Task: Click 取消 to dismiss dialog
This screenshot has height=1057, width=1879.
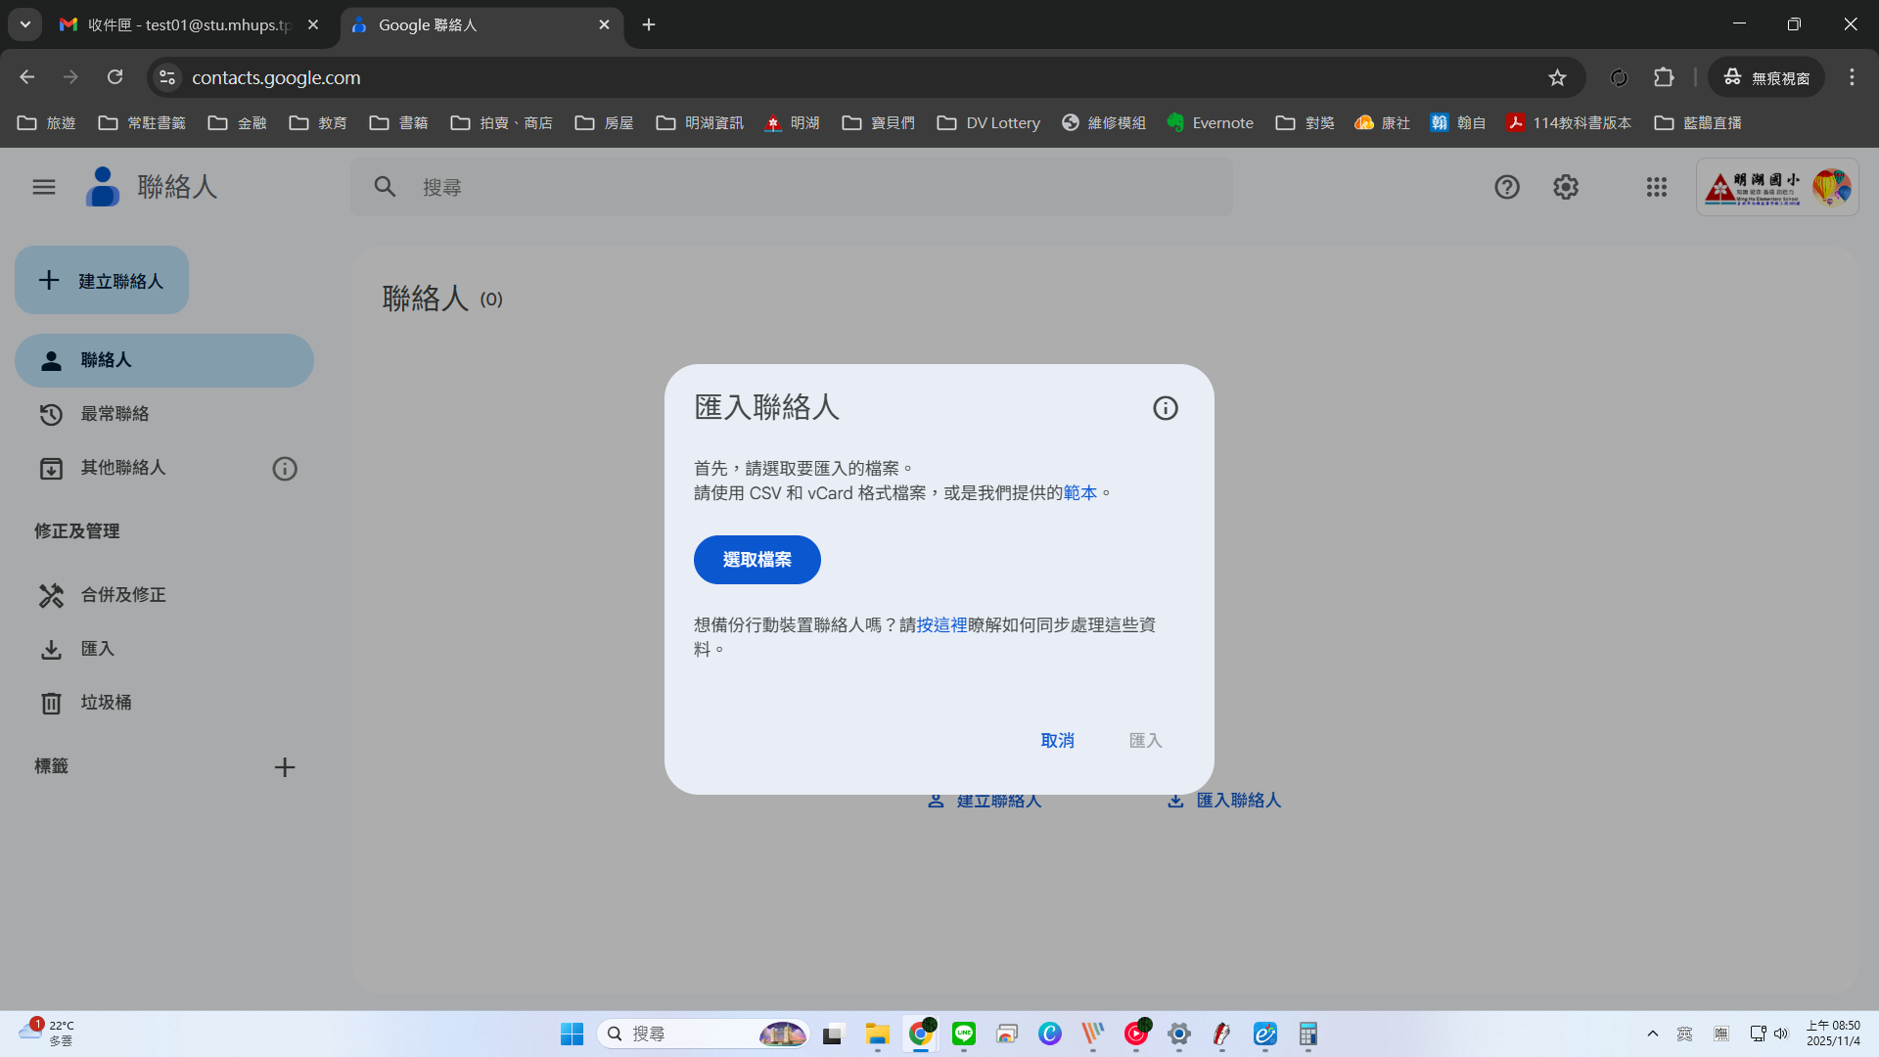Action: pyautogui.click(x=1057, y=741)
